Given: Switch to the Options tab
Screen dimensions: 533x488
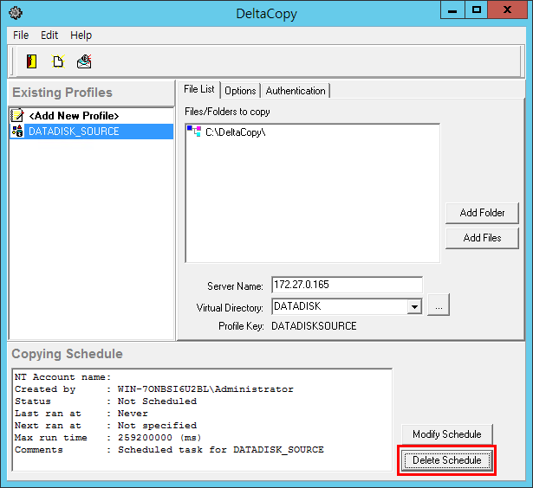Looking at the screenshot, I should [x=240, y=91].
